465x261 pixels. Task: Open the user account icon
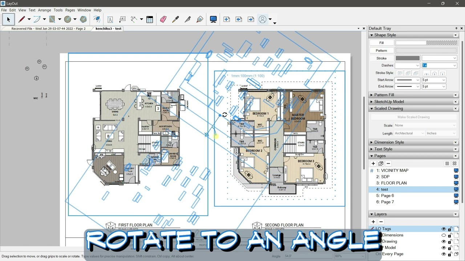click(262, 20)
